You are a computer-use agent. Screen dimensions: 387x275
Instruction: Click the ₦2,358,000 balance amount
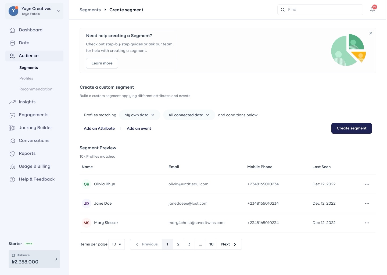tap(25, 262)
